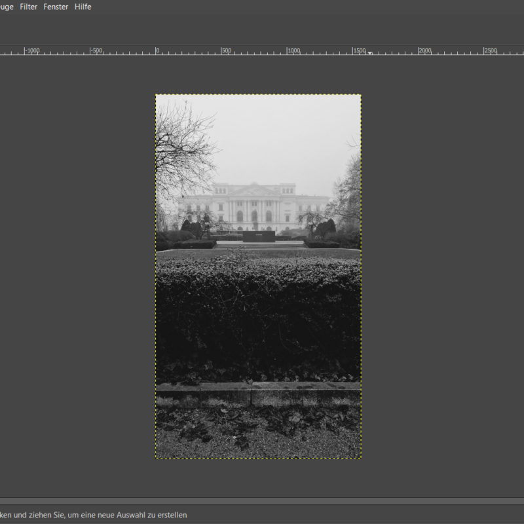Click the -500 mark on the ruler
Screen dimensions: 524x524
click(x=96, y=50)
